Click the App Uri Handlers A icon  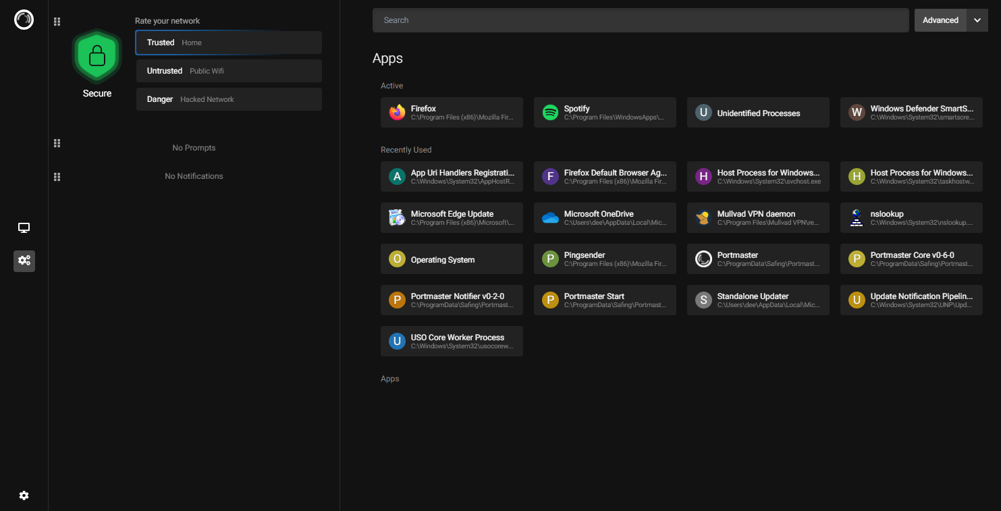(x=398, y=177)
